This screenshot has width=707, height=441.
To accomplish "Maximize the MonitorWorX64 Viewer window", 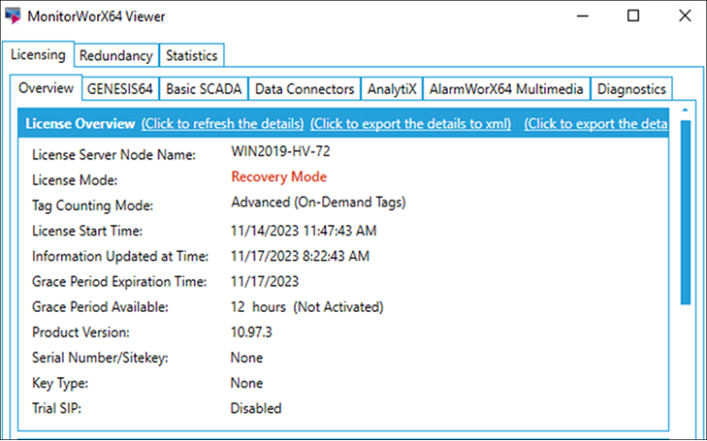I will [x=633, y=16].
